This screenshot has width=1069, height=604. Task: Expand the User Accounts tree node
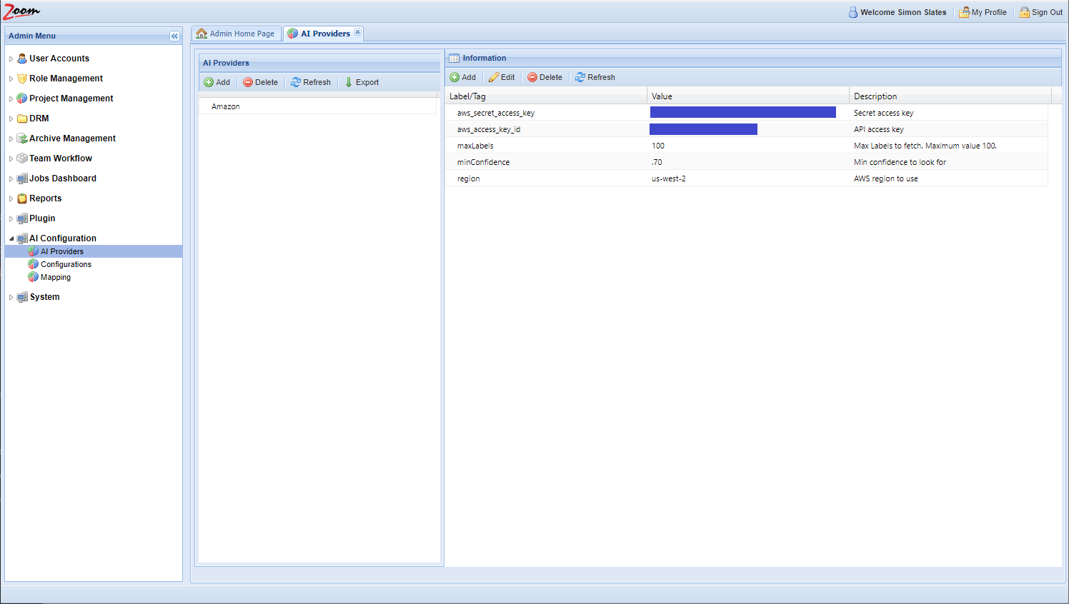click(x=11, y=59)
